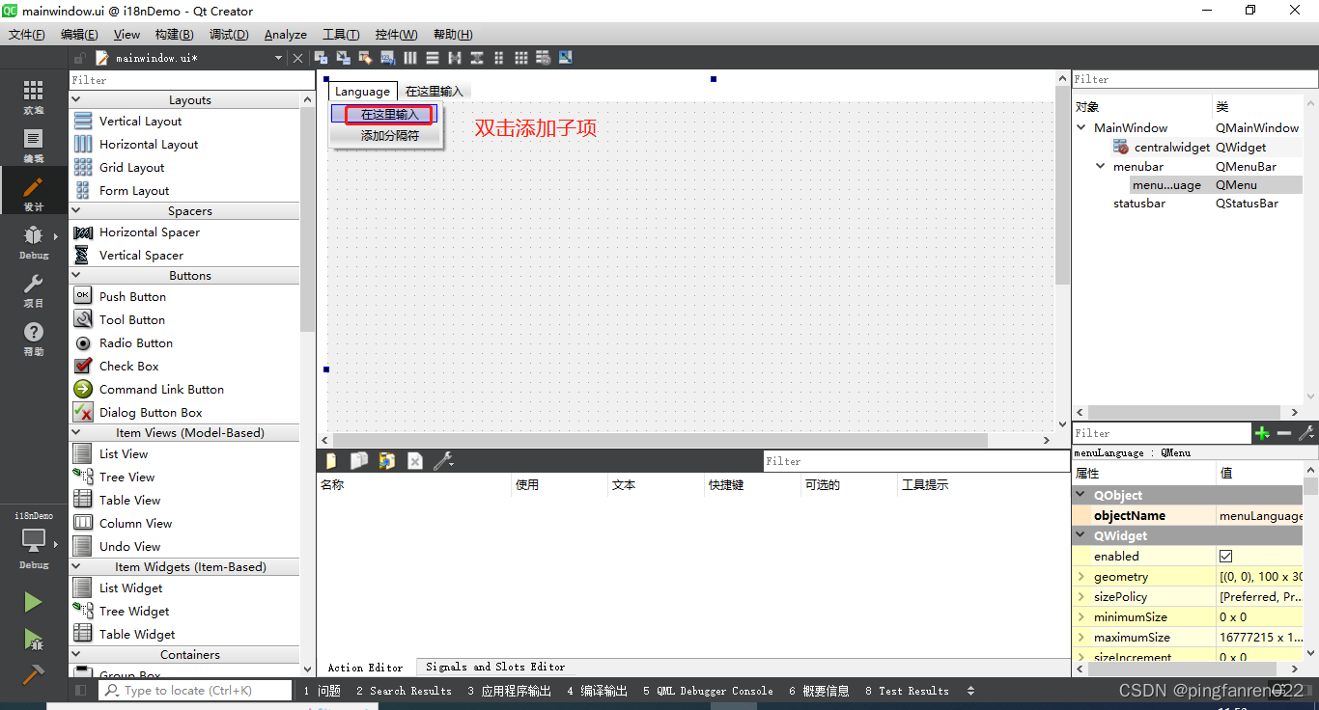Open Debug mode in left sidebar
Viewport: 1319px width, 710px height.
point(34,241)
